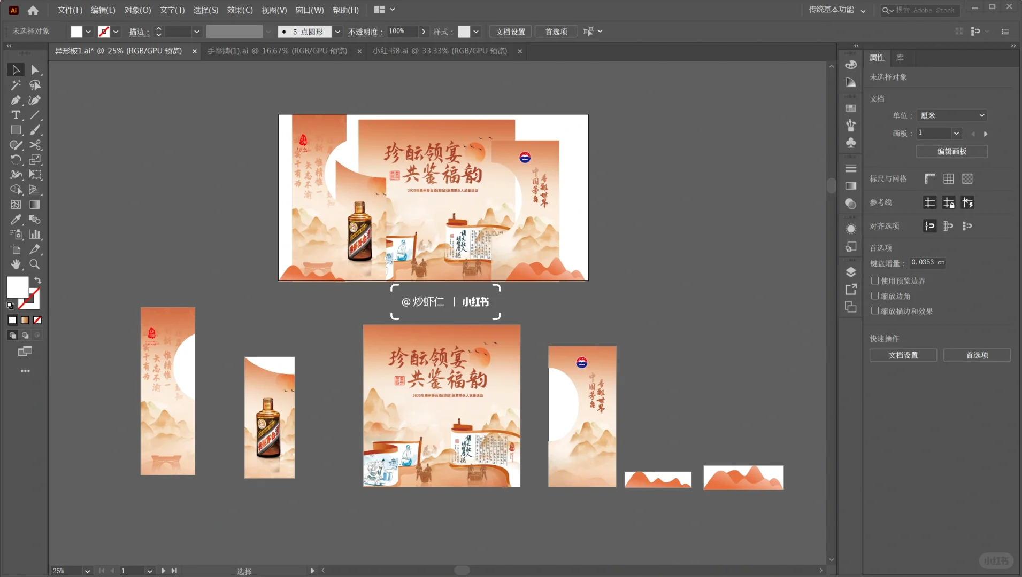1022x577 pixels.
Task: Open the Layers panel icon
Action: click(x=851, y=272)
